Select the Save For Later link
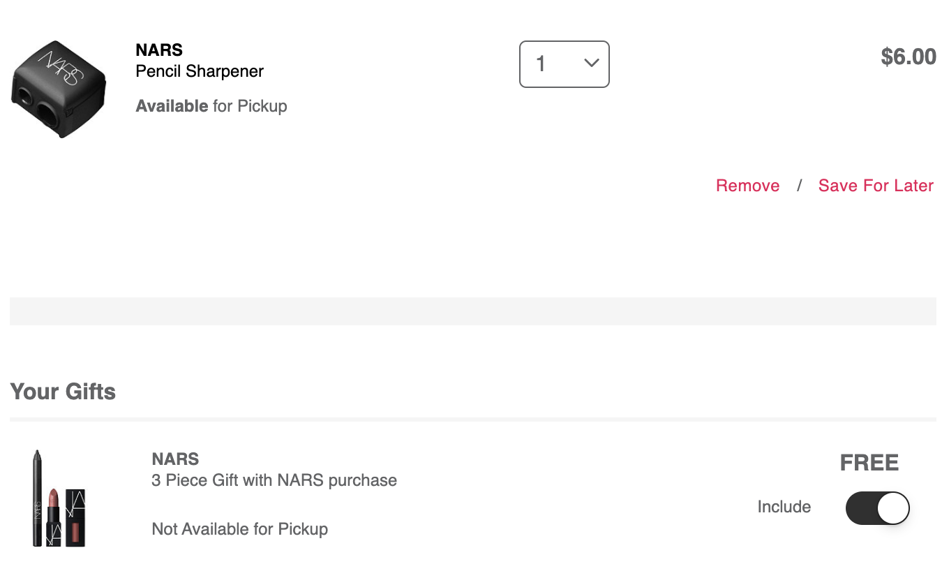The height and width of the screenshot is (571, 949). (876, 186)
